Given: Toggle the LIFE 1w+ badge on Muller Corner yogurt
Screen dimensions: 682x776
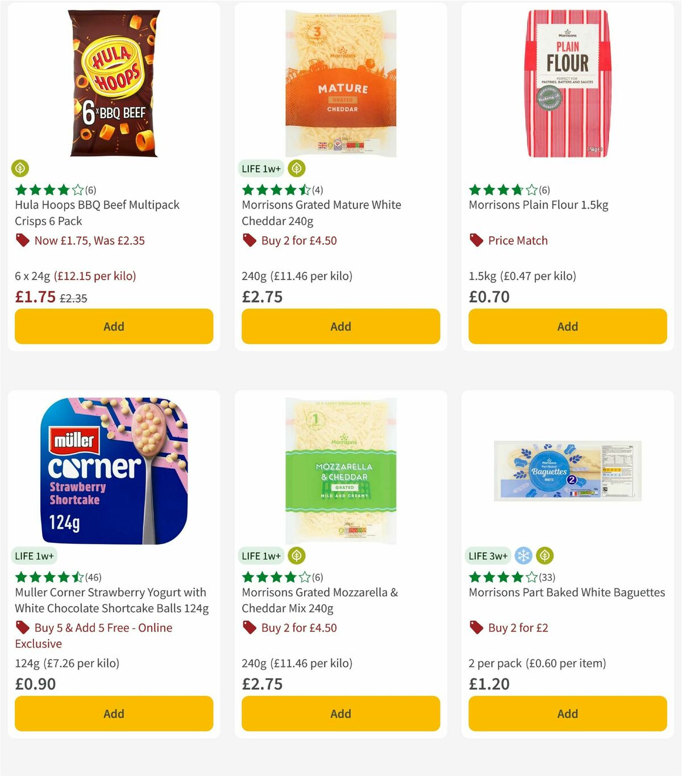Looking at the screenshot, I should (35, 556).
